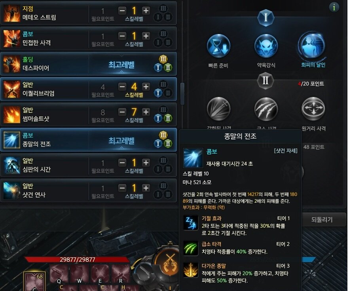Click the claw-mark tier two tripod icon

tap(266, 109)
